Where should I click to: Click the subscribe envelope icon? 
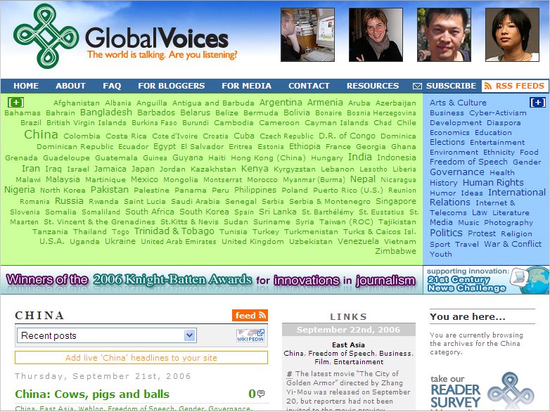(417, 86)
